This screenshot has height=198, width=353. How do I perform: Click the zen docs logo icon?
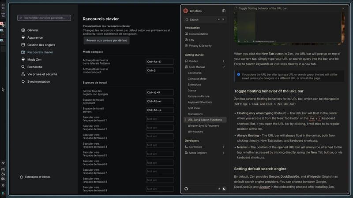186,11
